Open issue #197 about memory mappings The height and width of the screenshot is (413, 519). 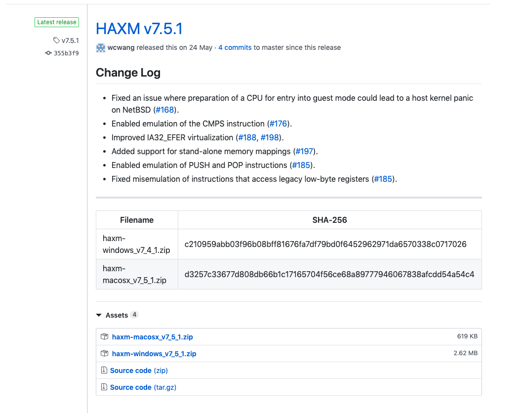click(305, 151)
